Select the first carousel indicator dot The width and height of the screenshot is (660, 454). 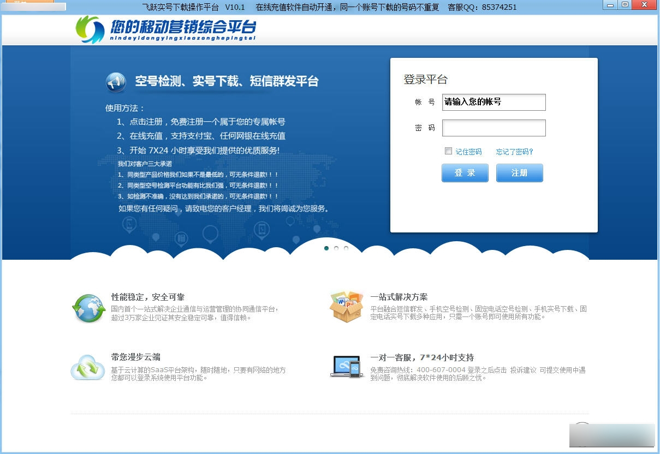click(x=326, y=248)
